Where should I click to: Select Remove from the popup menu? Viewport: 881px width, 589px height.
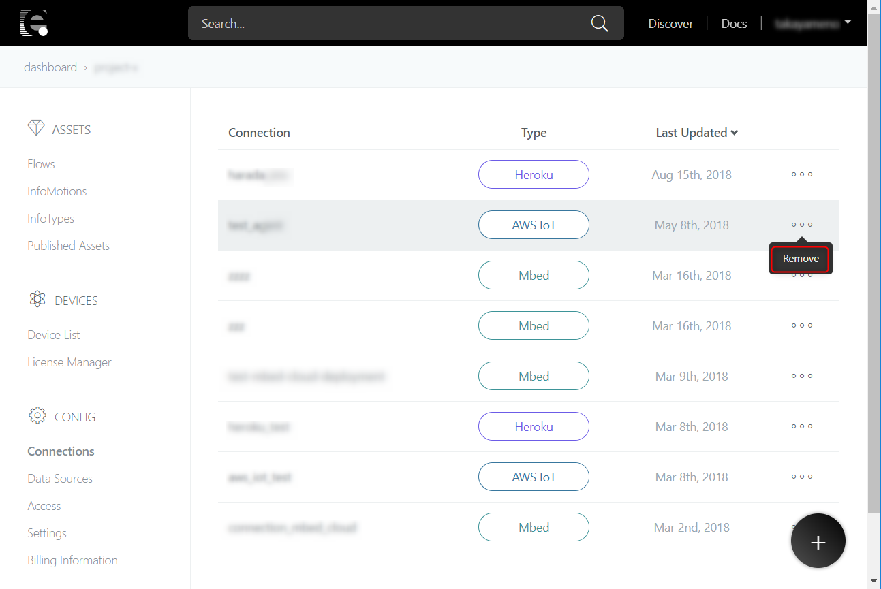[x=801, y=259]
